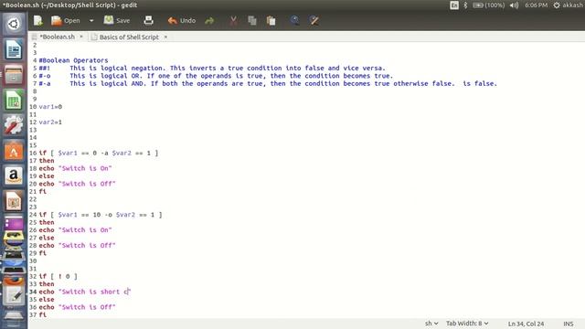Paste from clipboard using the toolbar icon
The image size is (585, 329).
(x=271, y=20)
